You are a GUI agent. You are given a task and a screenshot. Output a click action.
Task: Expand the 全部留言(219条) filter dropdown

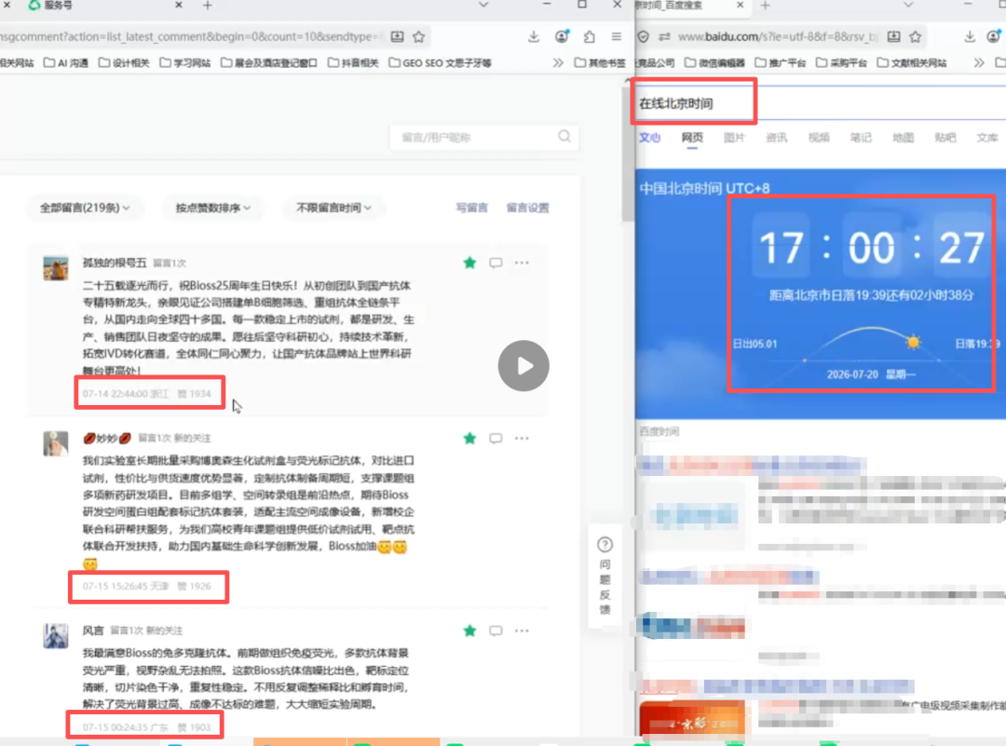pyautogui.click(x=85, y=208)
